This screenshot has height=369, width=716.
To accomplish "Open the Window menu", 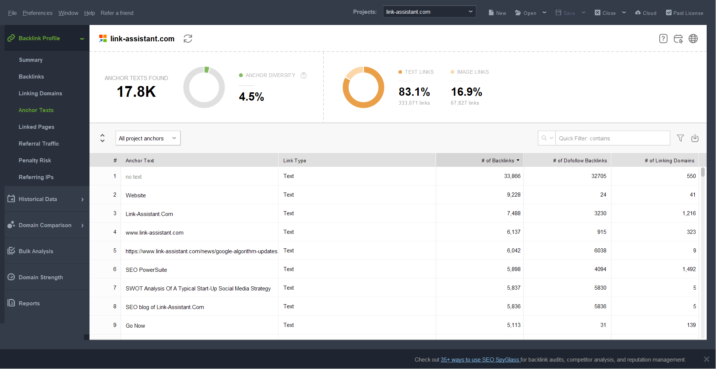I will point(68,13).
